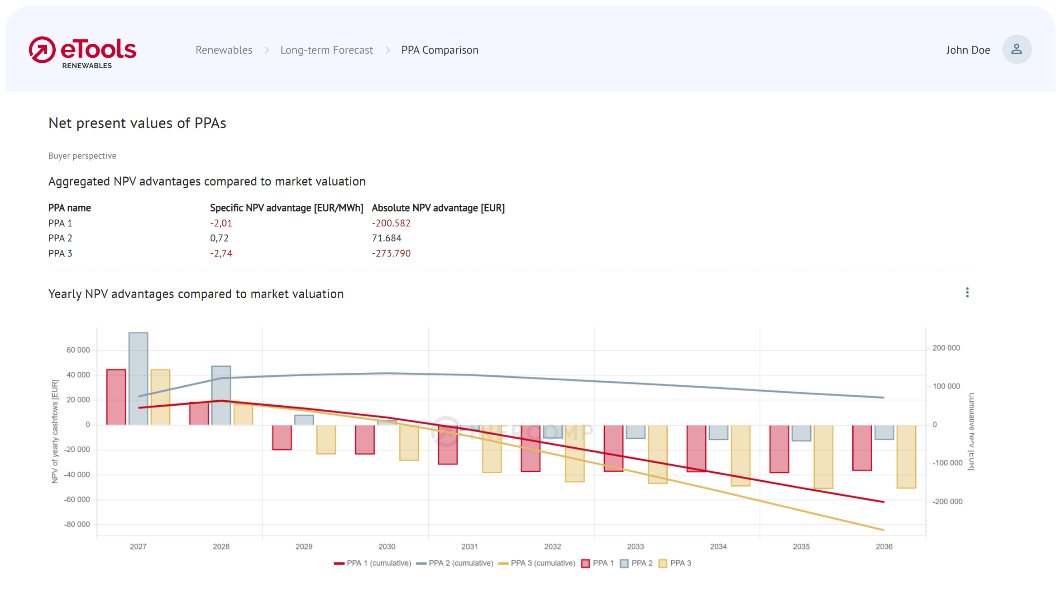Click the Renewables breadcrumb link

[x=224, y=50]
